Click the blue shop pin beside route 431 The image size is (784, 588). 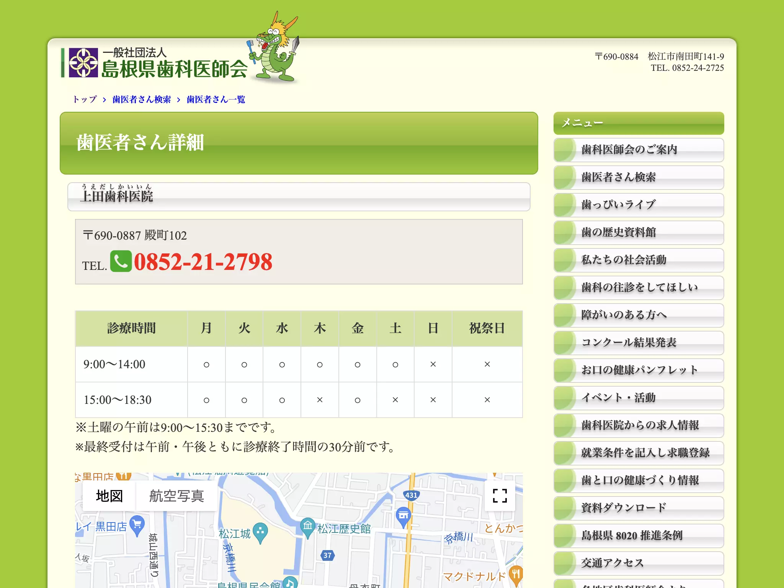pyautogui.click(x=403, y=517)
